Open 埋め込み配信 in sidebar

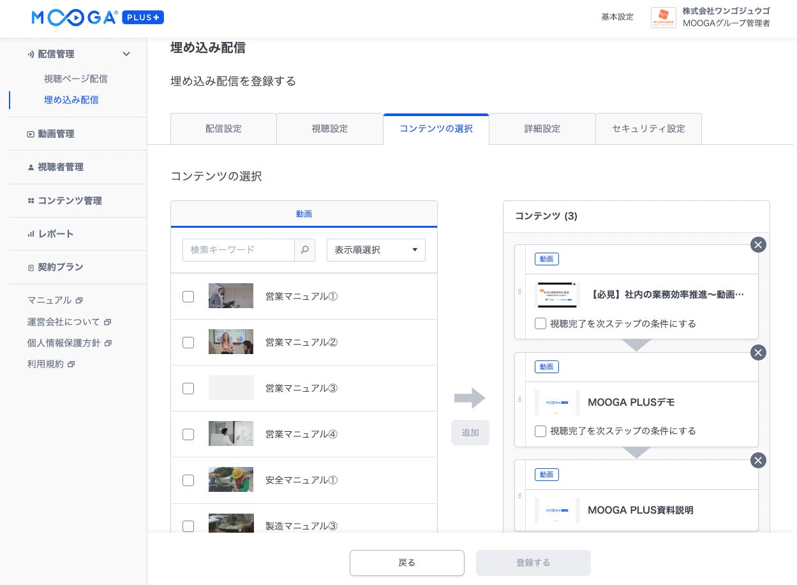pos(71,100)
